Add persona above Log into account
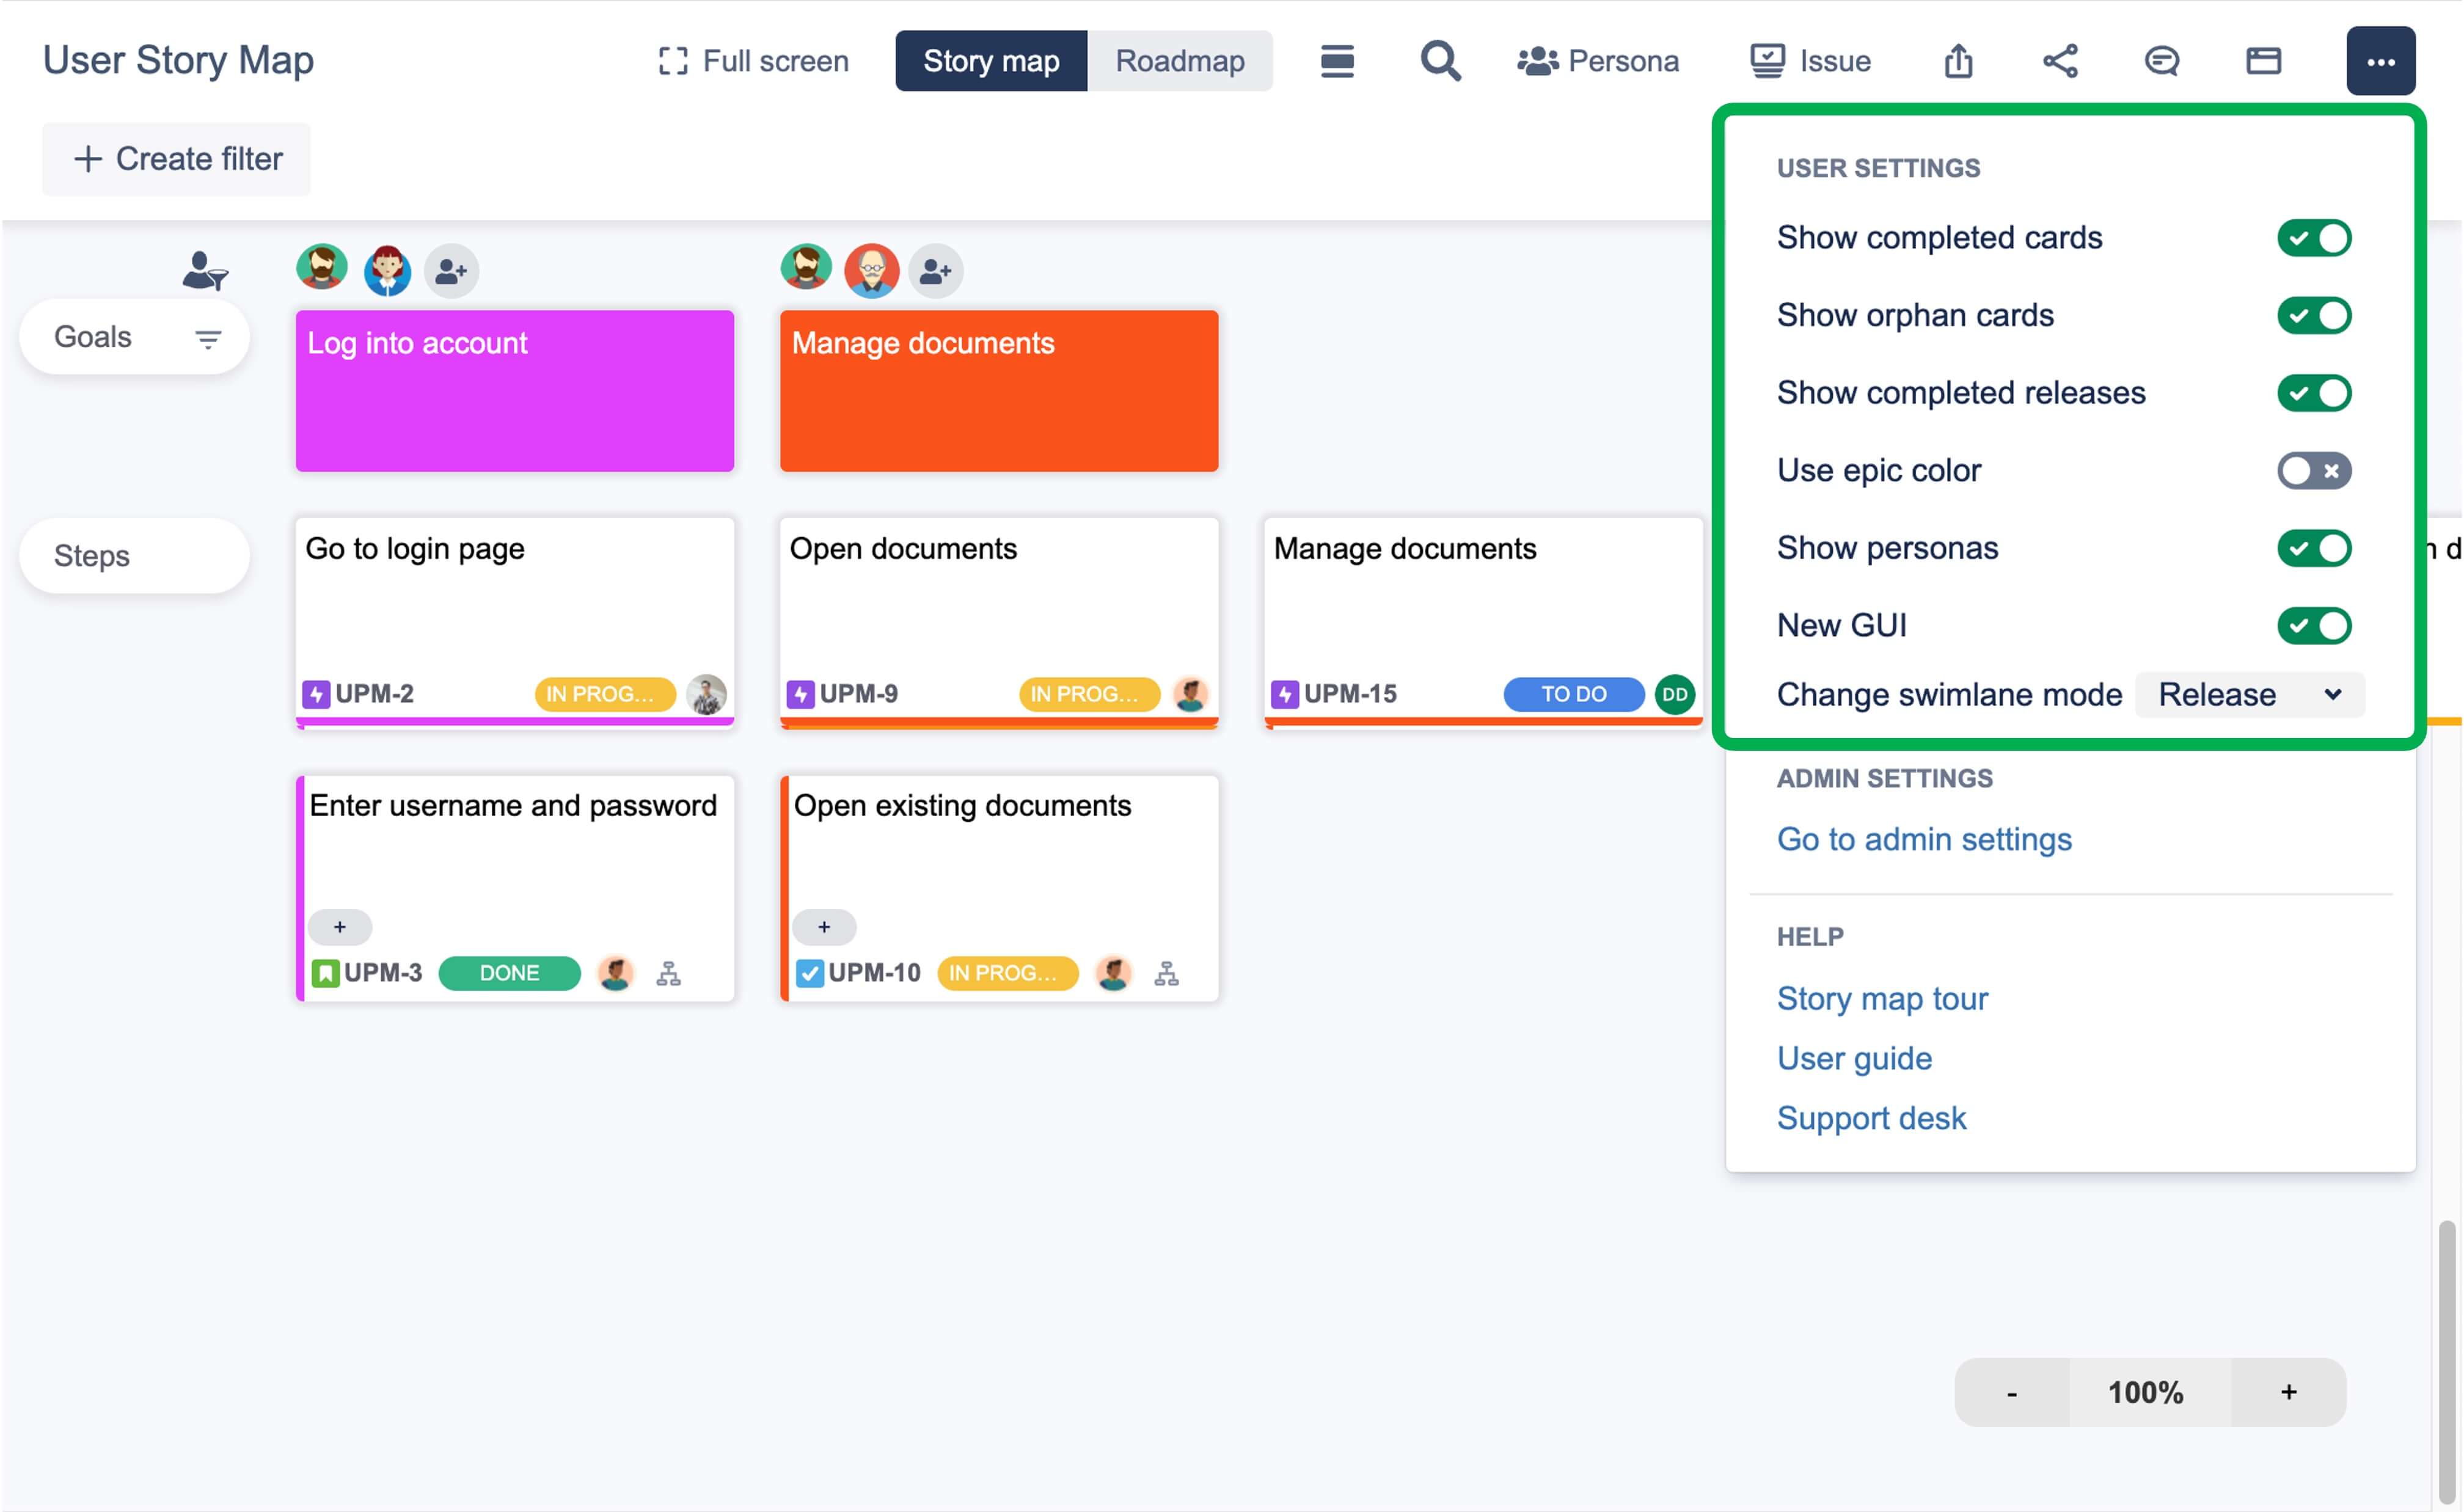The width and height of the screenshot is (2464, 1512). tap(452, 271)
